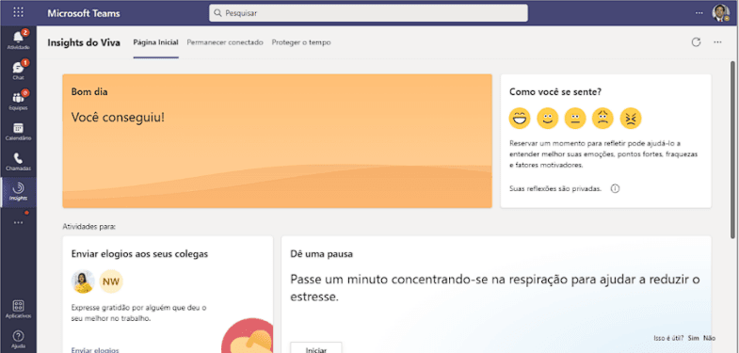Open Ajuda help icon

19,339
